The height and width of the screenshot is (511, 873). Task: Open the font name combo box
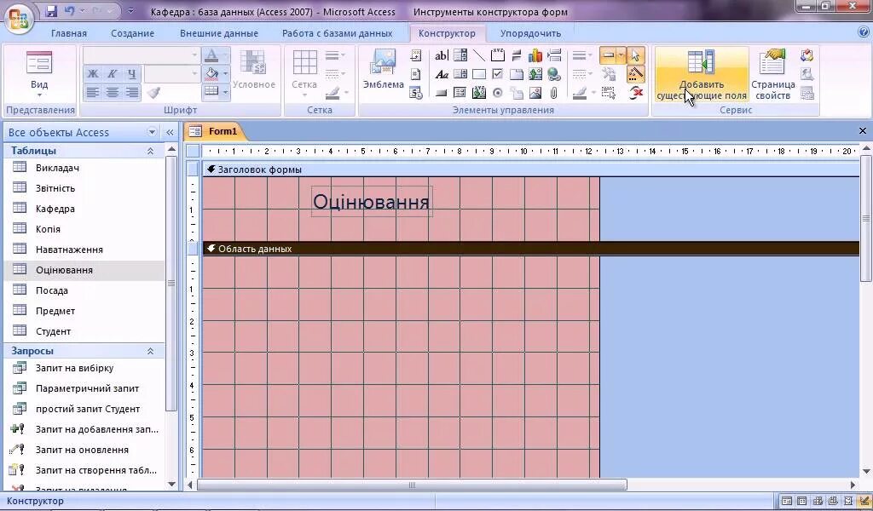(x=141, y=55)
